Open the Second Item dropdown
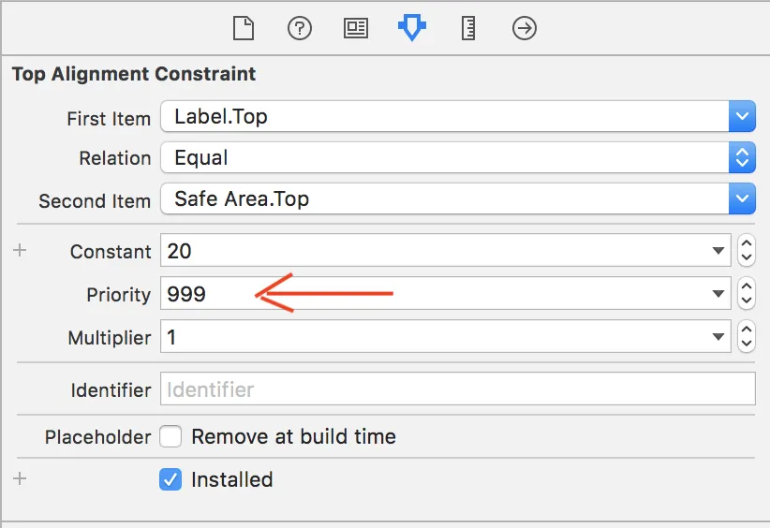This screenshot has width=770, height=528. (742, 198)
